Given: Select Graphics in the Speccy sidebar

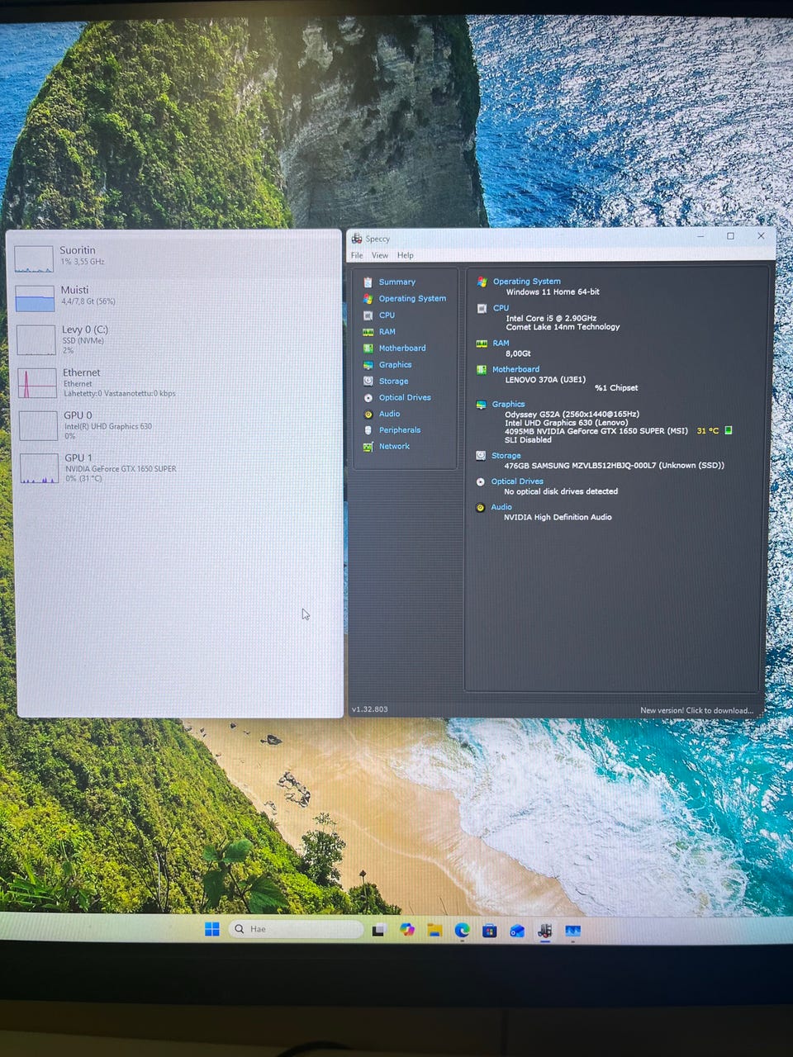Looking at the screenshot, I should click(x=395, y=364).
